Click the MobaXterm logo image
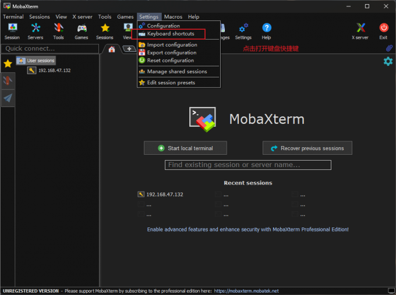The image size is (396, 295). point(203,119)
